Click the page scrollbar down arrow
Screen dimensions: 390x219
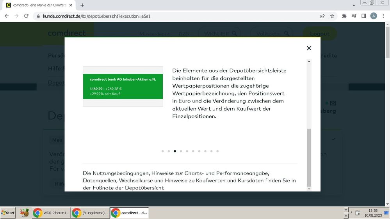(x=387, y=204)
